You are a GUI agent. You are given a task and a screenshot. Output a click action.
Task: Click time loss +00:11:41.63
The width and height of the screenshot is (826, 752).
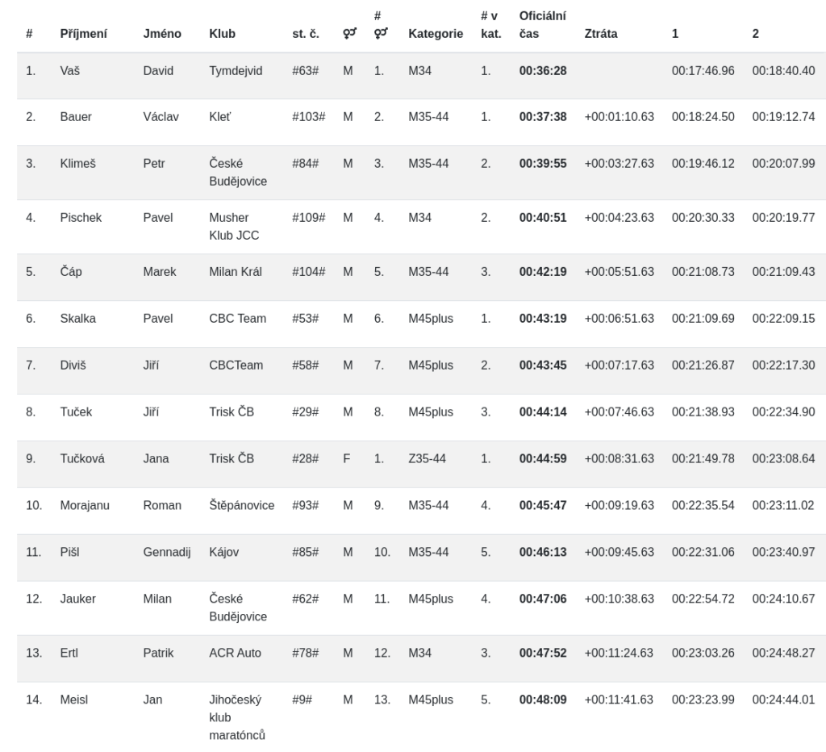[x=619, y=699]
